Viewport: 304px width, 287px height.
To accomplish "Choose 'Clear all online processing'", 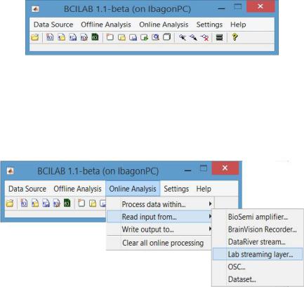I will (159, 243).
